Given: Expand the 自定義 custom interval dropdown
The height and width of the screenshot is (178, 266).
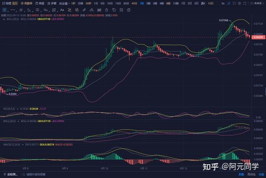Looking at the screenshot, I should point(64,3).
